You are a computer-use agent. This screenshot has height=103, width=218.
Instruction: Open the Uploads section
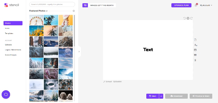coord(8,45)
